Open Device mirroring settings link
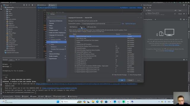 pyautogui.click(x=172, y=45)
